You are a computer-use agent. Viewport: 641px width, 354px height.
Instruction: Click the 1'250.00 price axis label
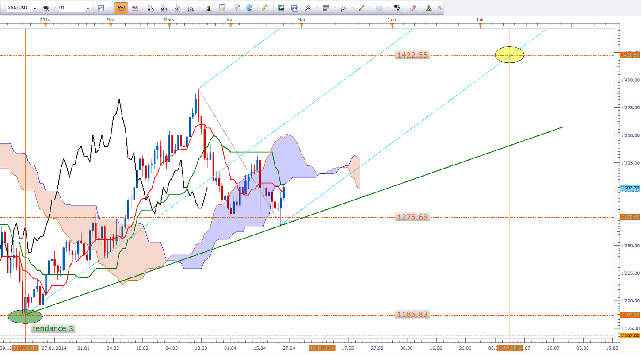point(630,246)
